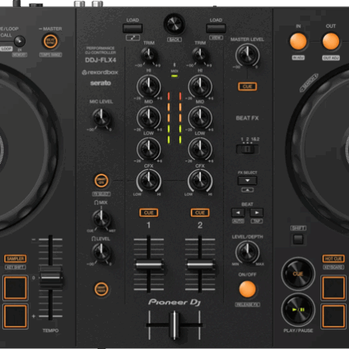
Task: Toggle the round SMART CFX button
Action: 102,181
